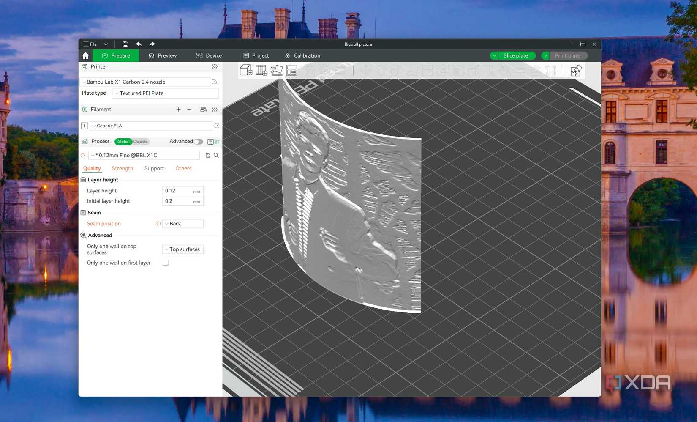Viewport: 697px width, 422px height.
Task: Click the search process settings magnifier
Action: tap(216, 156)
